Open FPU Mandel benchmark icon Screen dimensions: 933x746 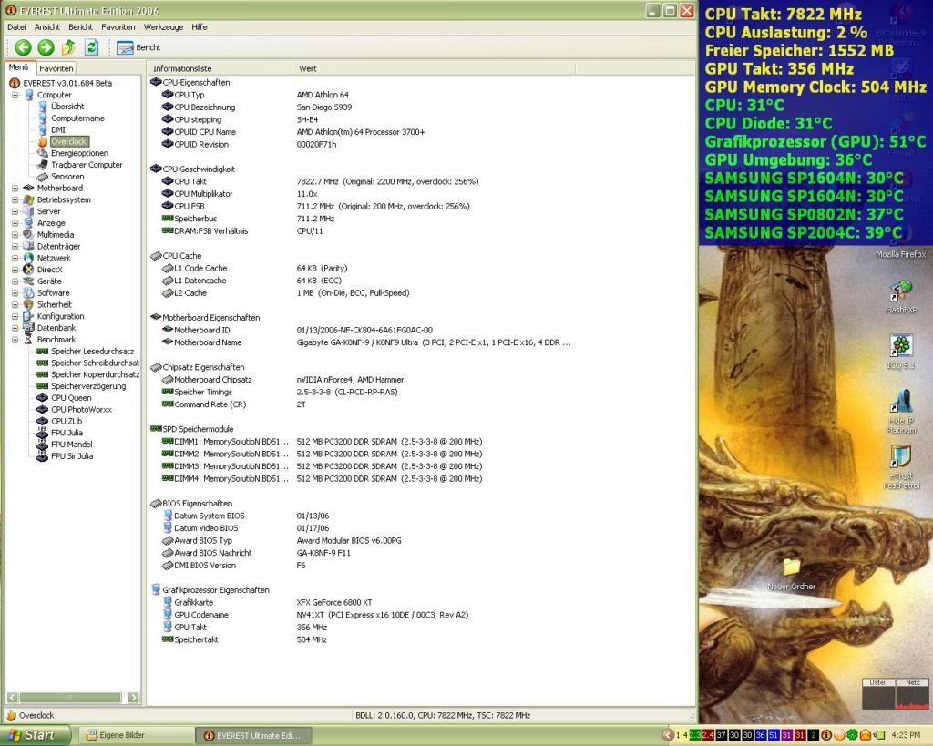[42, 445]
